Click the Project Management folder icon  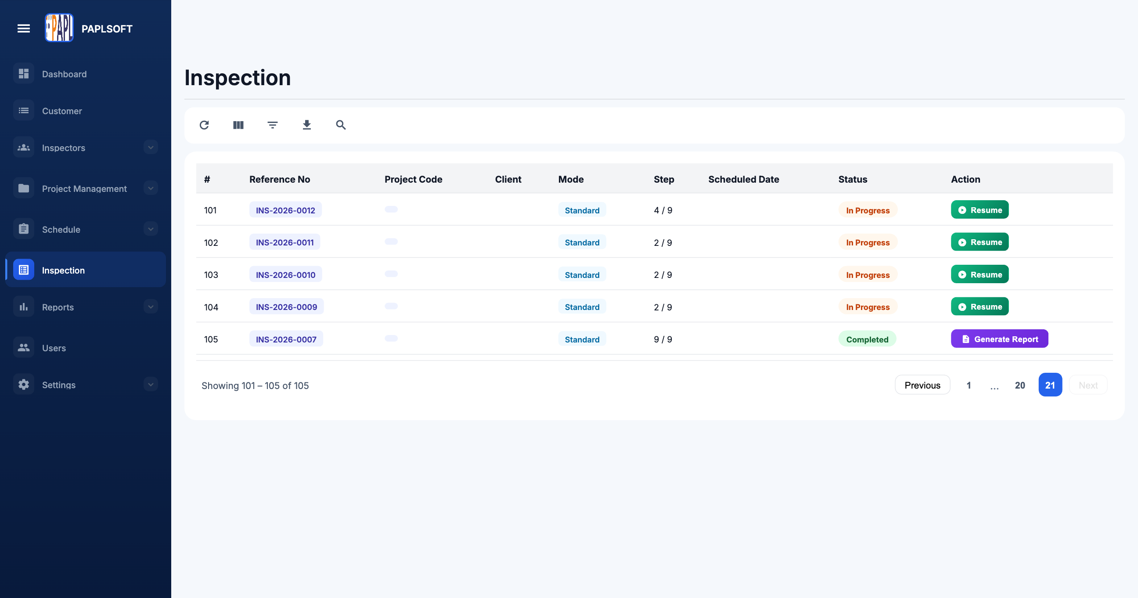pos(24,189)
